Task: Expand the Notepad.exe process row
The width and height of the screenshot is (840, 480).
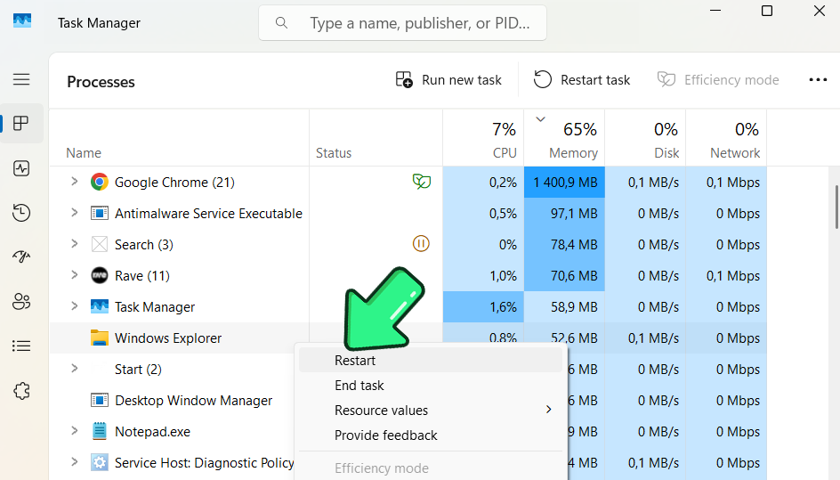Action: click(75, 431)
